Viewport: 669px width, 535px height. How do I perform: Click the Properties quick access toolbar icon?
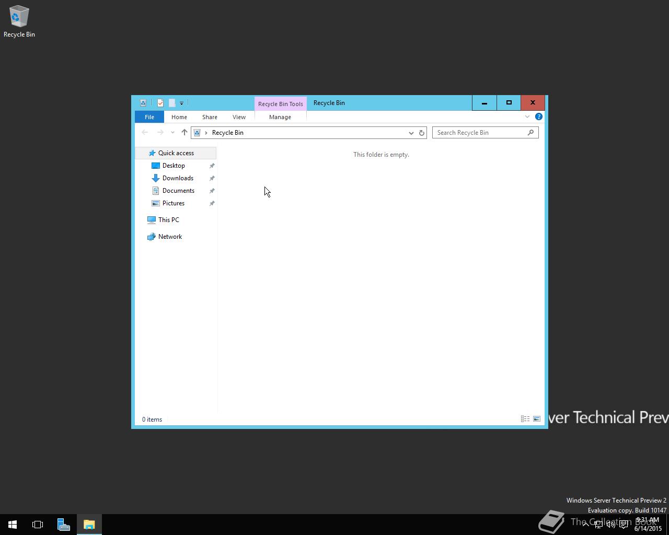[x=160, y=103]
